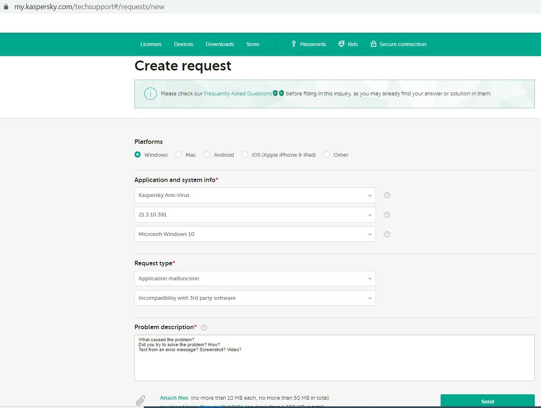Viewport: 541px width, 408px height.
Task: Click the Passwords key icon
Action: [294, 44]
